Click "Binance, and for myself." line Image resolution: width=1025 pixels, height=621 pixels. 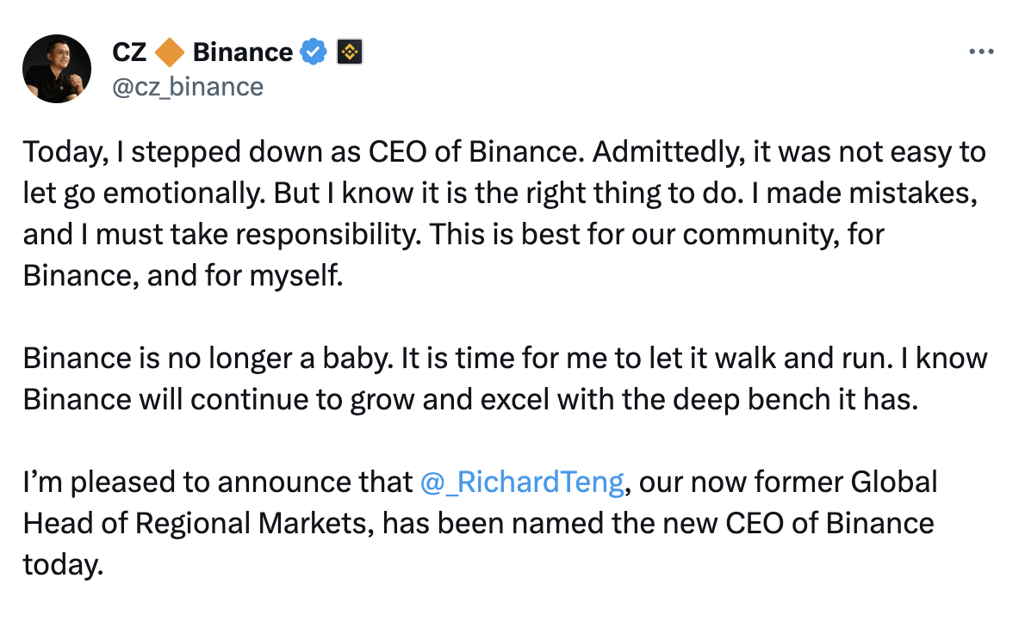(183, 276)
